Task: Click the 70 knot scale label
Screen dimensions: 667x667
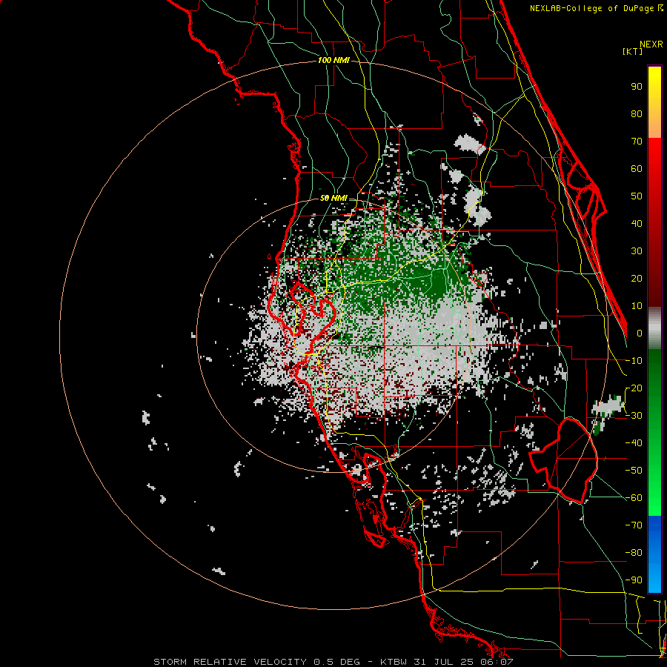Action: click(x=637, y=142)
